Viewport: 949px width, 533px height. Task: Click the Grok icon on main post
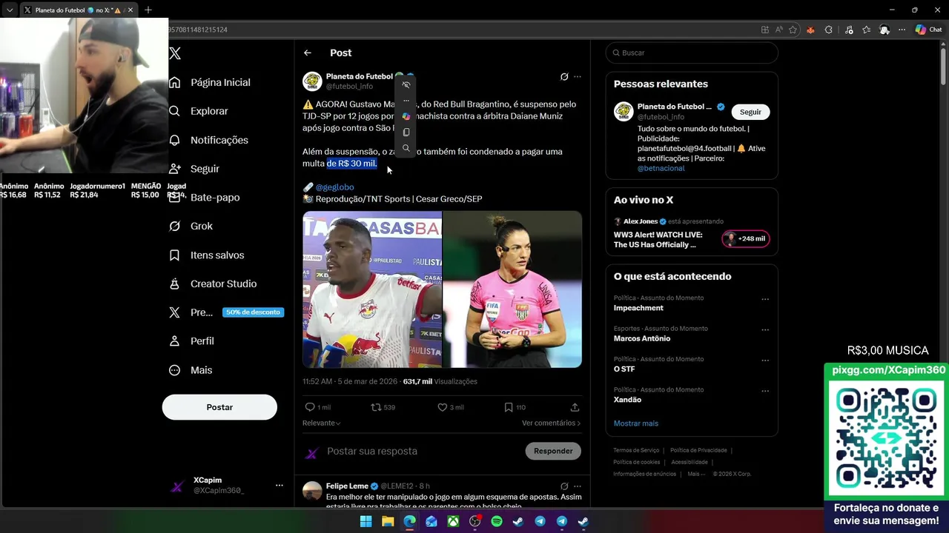click(564, 76)
